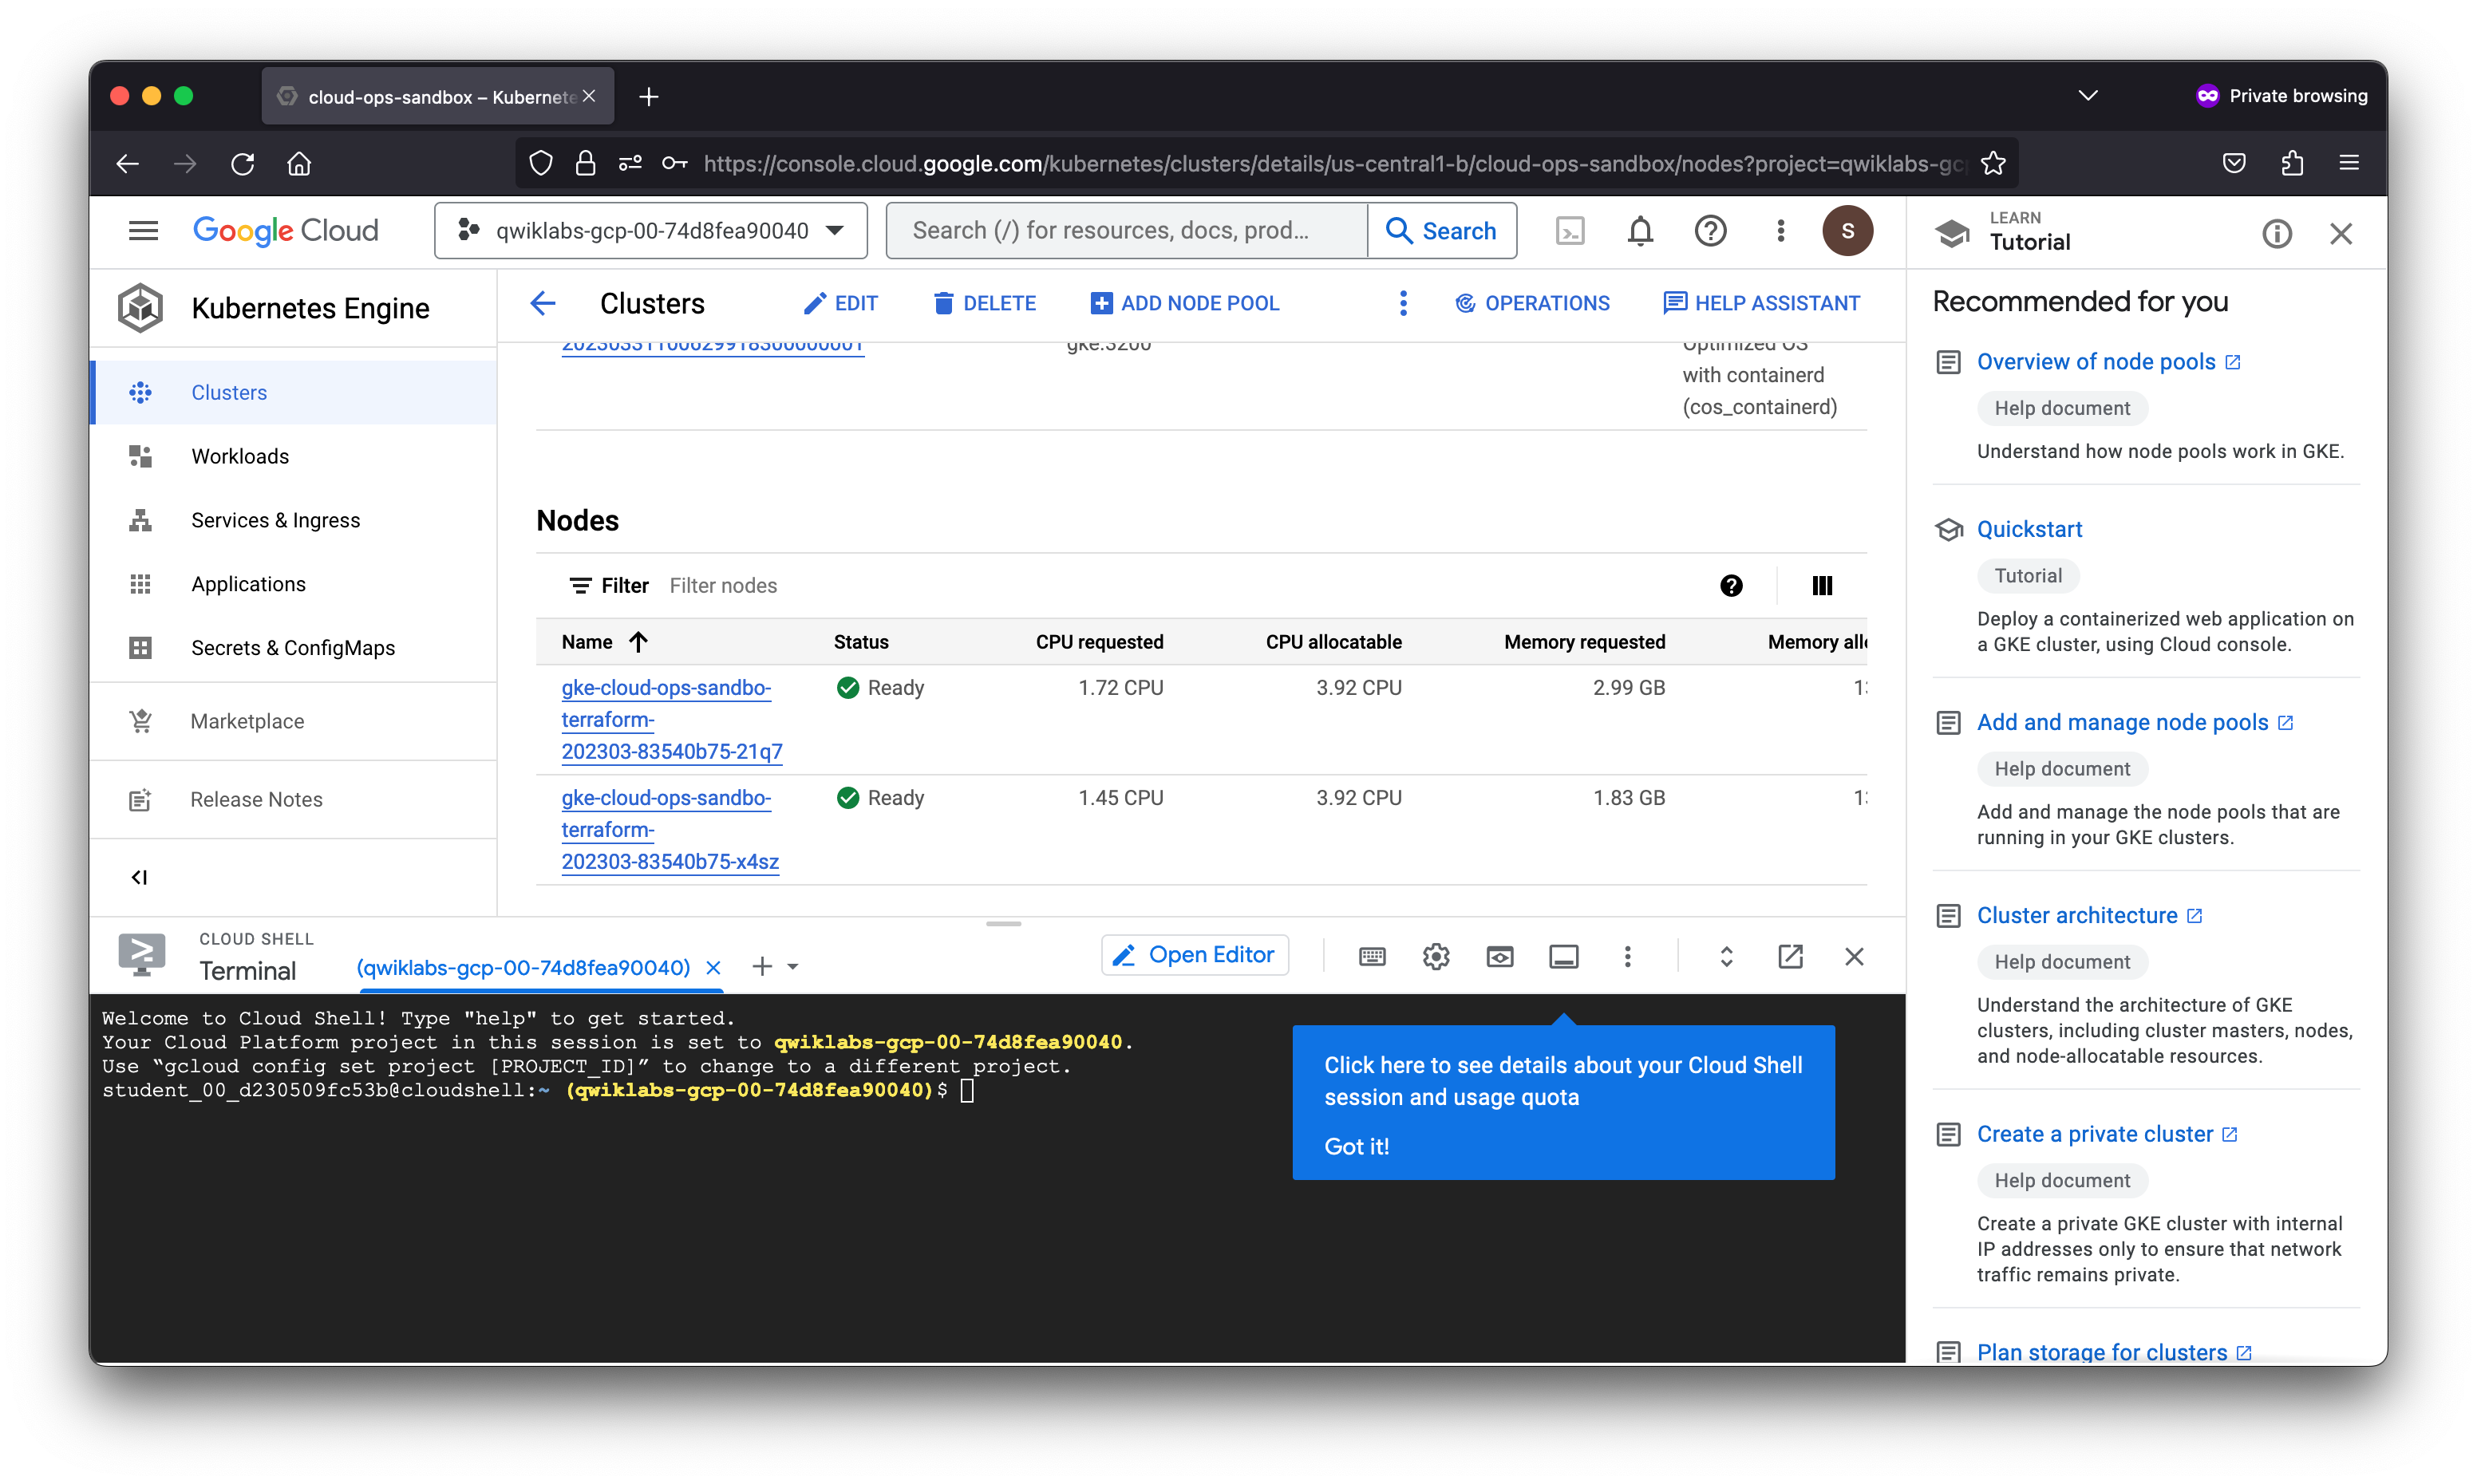Click the EDIT cluster button
2477x1484 pixels.
point(840,303)
